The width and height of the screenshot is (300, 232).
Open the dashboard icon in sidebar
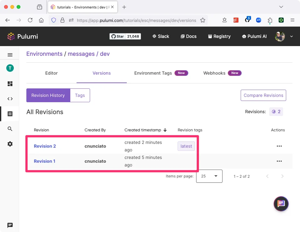tap(10, 83)
